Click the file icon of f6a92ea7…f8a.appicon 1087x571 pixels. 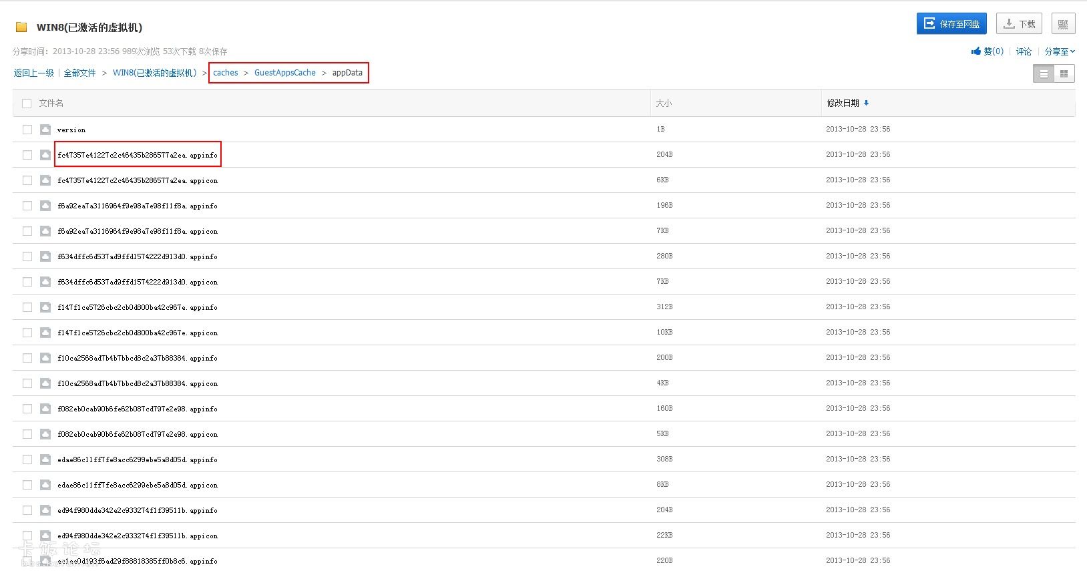pyautogui.click(x=45, y=231)
